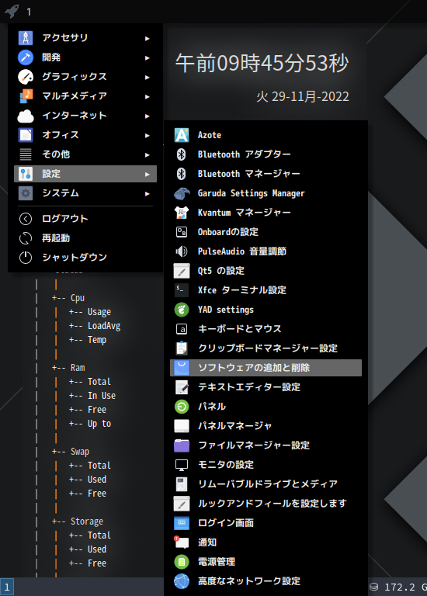Screen dimensions: 427x596
Task: Select ソフトウェアの追加と削除 menu entry
Action: (x=266, y=368)
